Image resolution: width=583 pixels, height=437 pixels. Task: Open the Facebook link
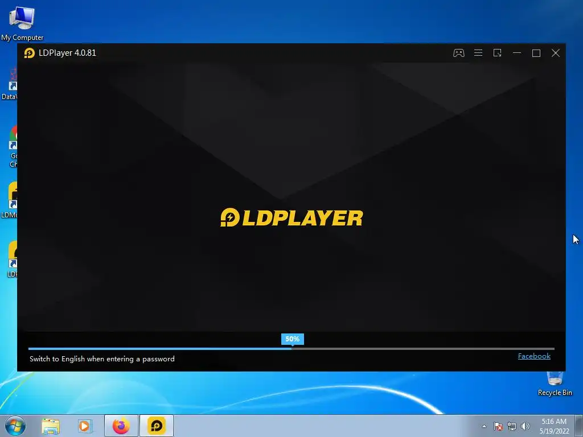(534, 356)
